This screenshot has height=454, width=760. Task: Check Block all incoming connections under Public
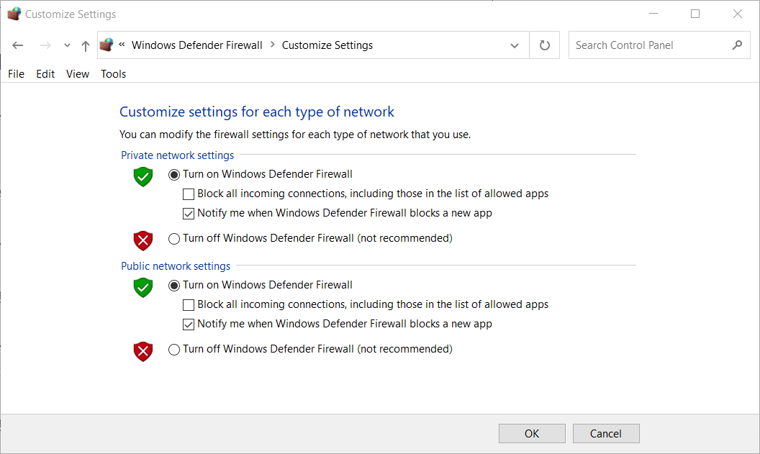[189, 305]
